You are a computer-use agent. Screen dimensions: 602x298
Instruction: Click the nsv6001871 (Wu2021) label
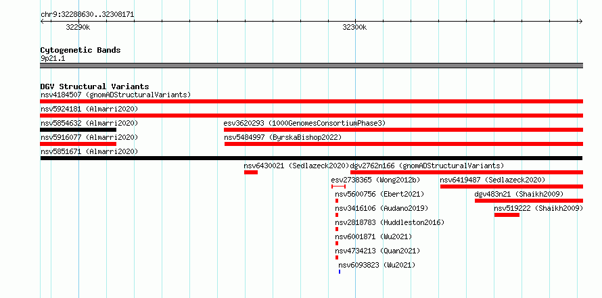pyautogui.click(x=373, y=237)
